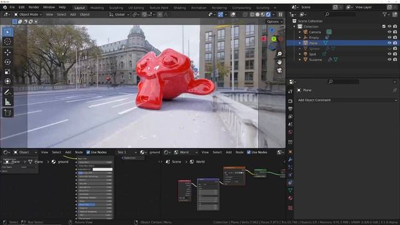Viewport: 400px width, 225px height.
Task: Open the Texture properties checker tab
Action: (x=290, y=208)
